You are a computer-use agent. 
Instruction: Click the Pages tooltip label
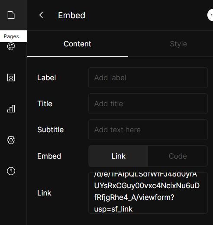[11, 36]
